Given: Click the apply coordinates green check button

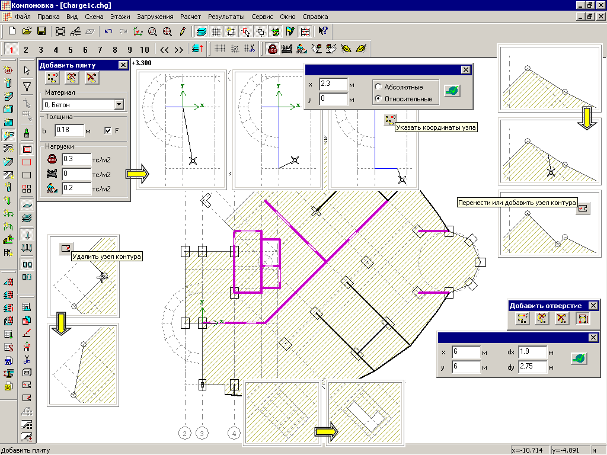Looking at the screenshot, I should 452,91.
